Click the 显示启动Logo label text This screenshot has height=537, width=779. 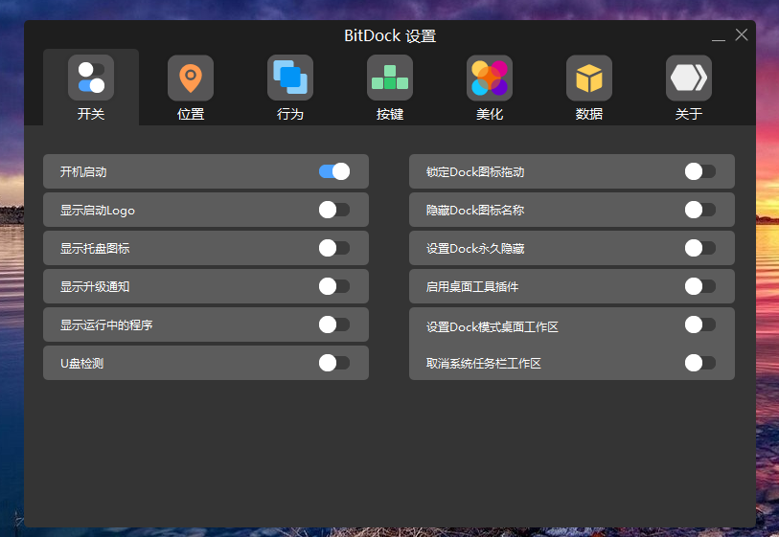coord(98,211)
